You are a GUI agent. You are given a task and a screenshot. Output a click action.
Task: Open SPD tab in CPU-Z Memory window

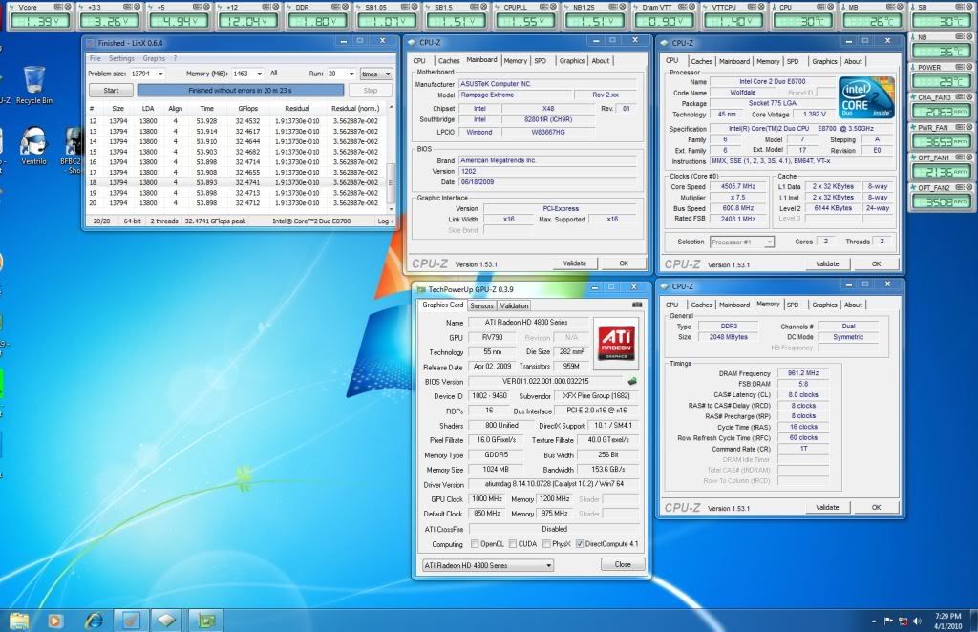point(792,305)
